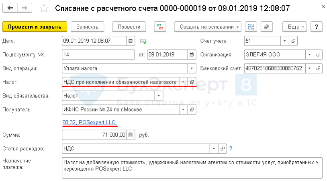Click blue question mark hint near Статья расходов
Image resolution: width=327 pixels, height=181 pixels.
pos(231,148)
